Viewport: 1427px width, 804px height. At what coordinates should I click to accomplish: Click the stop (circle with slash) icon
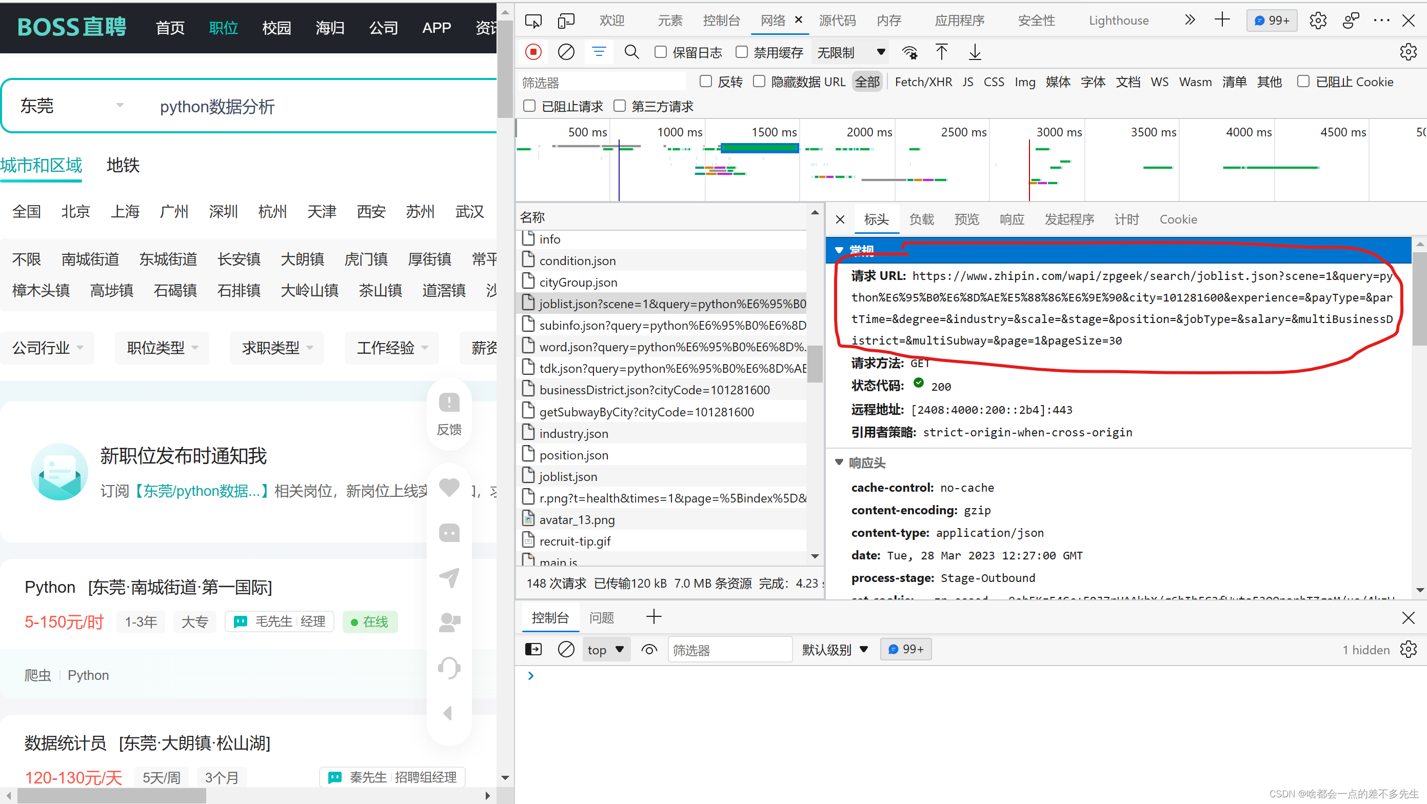[x=565, y=52]
